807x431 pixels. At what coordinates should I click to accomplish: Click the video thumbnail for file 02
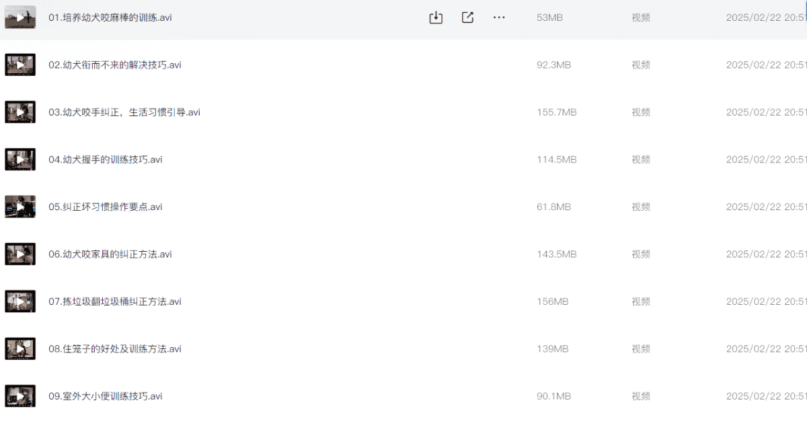[20, 65]
